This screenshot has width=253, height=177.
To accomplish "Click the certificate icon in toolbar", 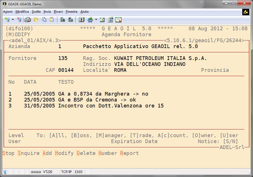I will pyautogui.click(x=119, y=20).
